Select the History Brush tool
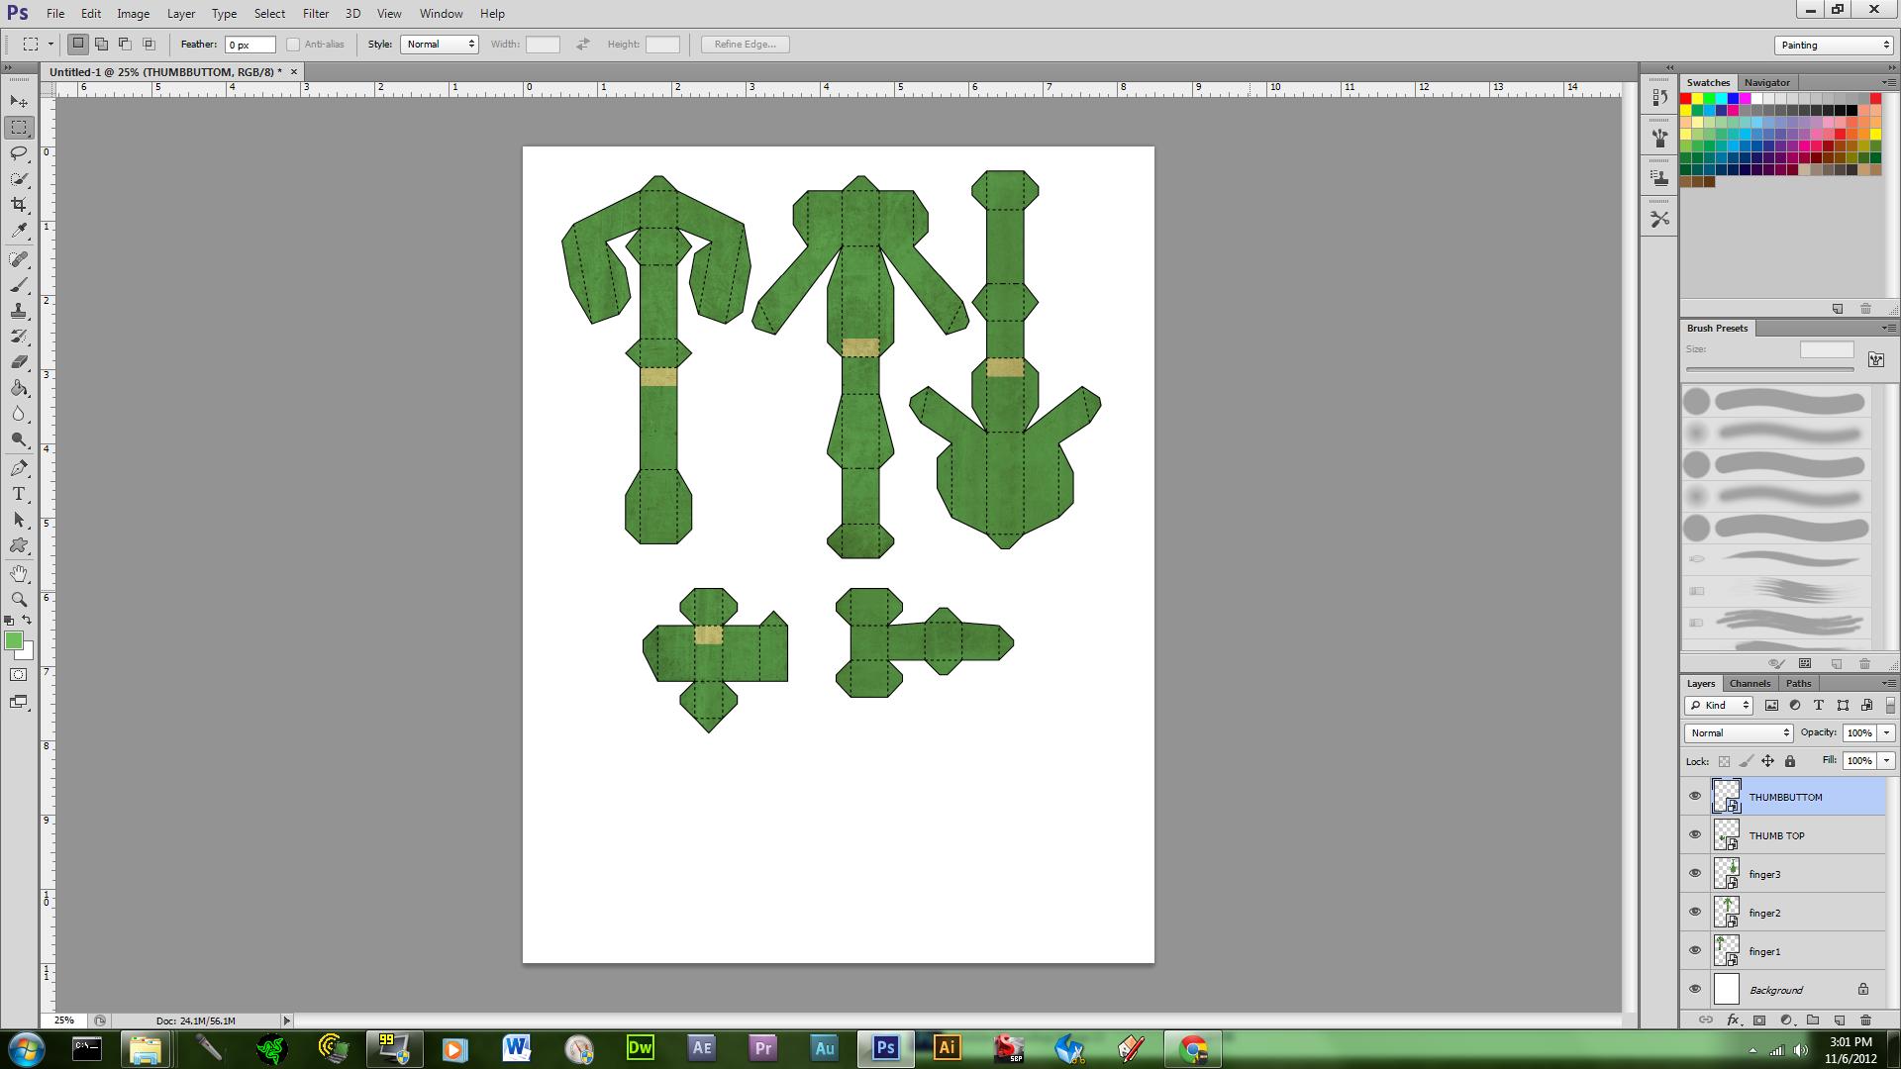 pyautogui.click(x=19, y=337)
